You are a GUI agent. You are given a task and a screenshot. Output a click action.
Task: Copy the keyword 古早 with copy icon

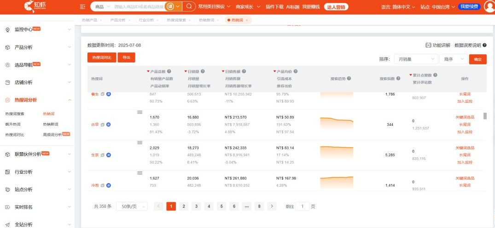[103, 125]
